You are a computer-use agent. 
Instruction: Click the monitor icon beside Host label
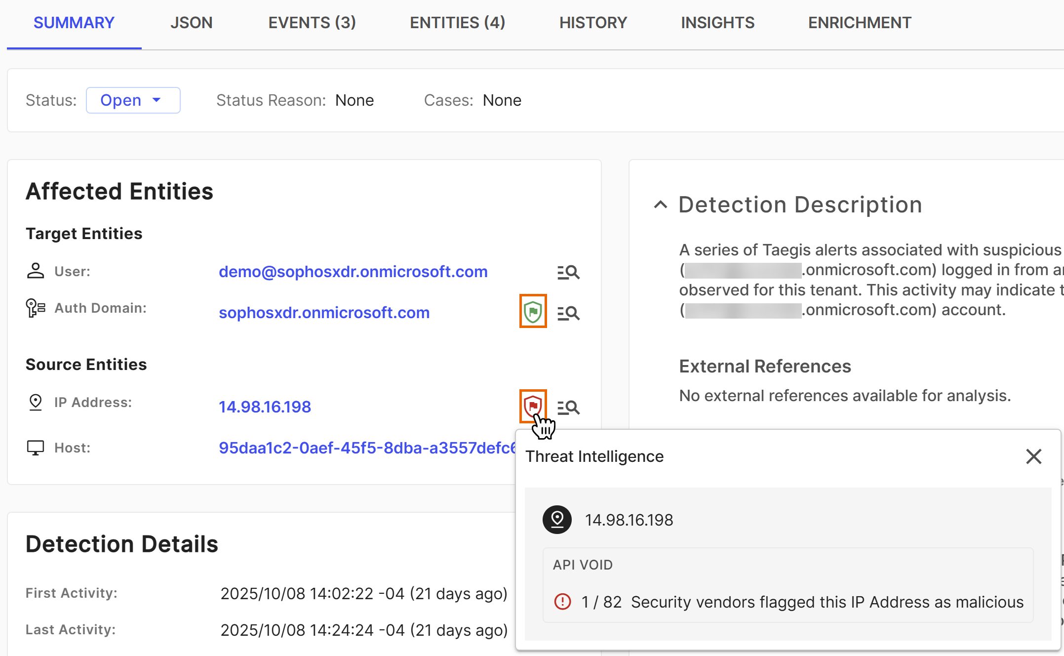click(35, 448)
